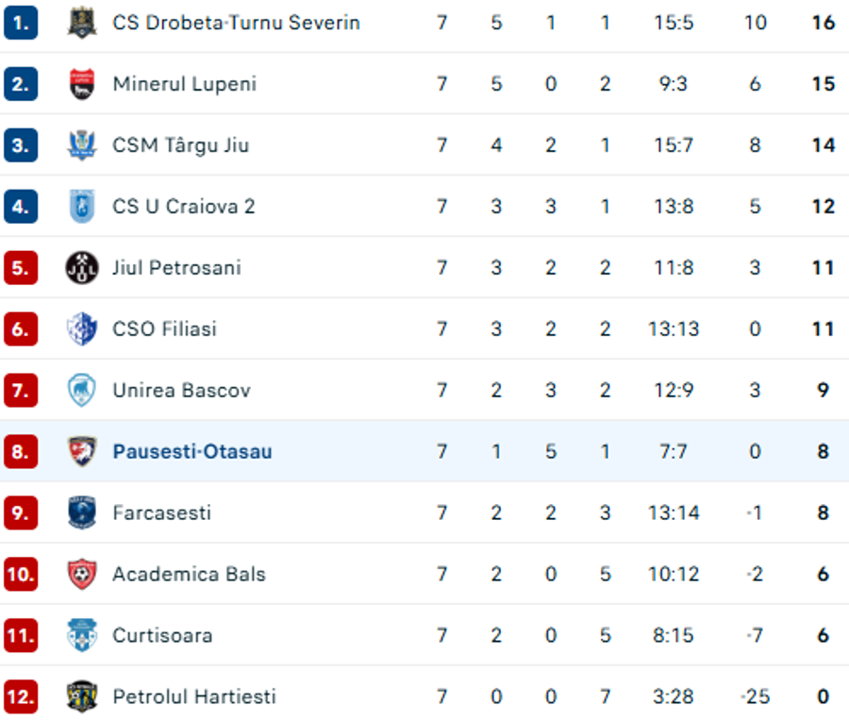Click the Academica Bals red shield logo
849x722 pixels.
pyautogui.click(x=82, y=574)
